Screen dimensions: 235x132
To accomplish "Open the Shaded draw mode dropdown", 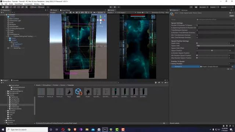I will (57, 12).
